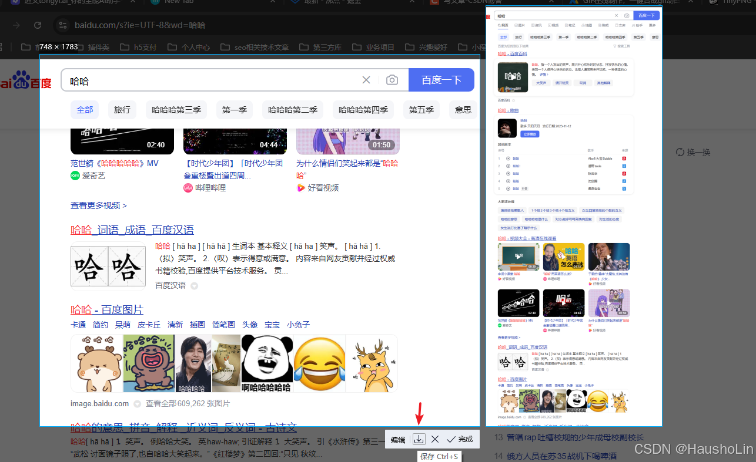This screenshot has width=756, height=462.
Task: Click the 呆萌 image category link
Action: pyautogui.click(x=123, y=325)
